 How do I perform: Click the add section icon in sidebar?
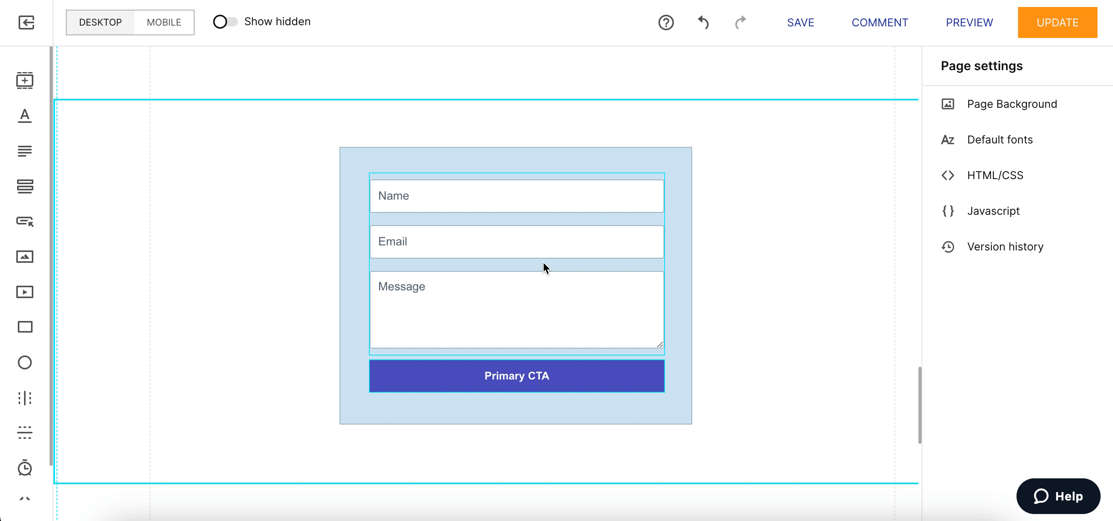coord(25,80)
